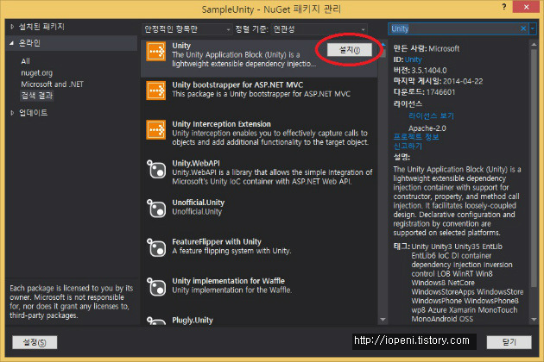This screenshot has height=362, width=544.
Task: Select the FeatureFlipper with Unity title
Action: [x=217, y=241]
